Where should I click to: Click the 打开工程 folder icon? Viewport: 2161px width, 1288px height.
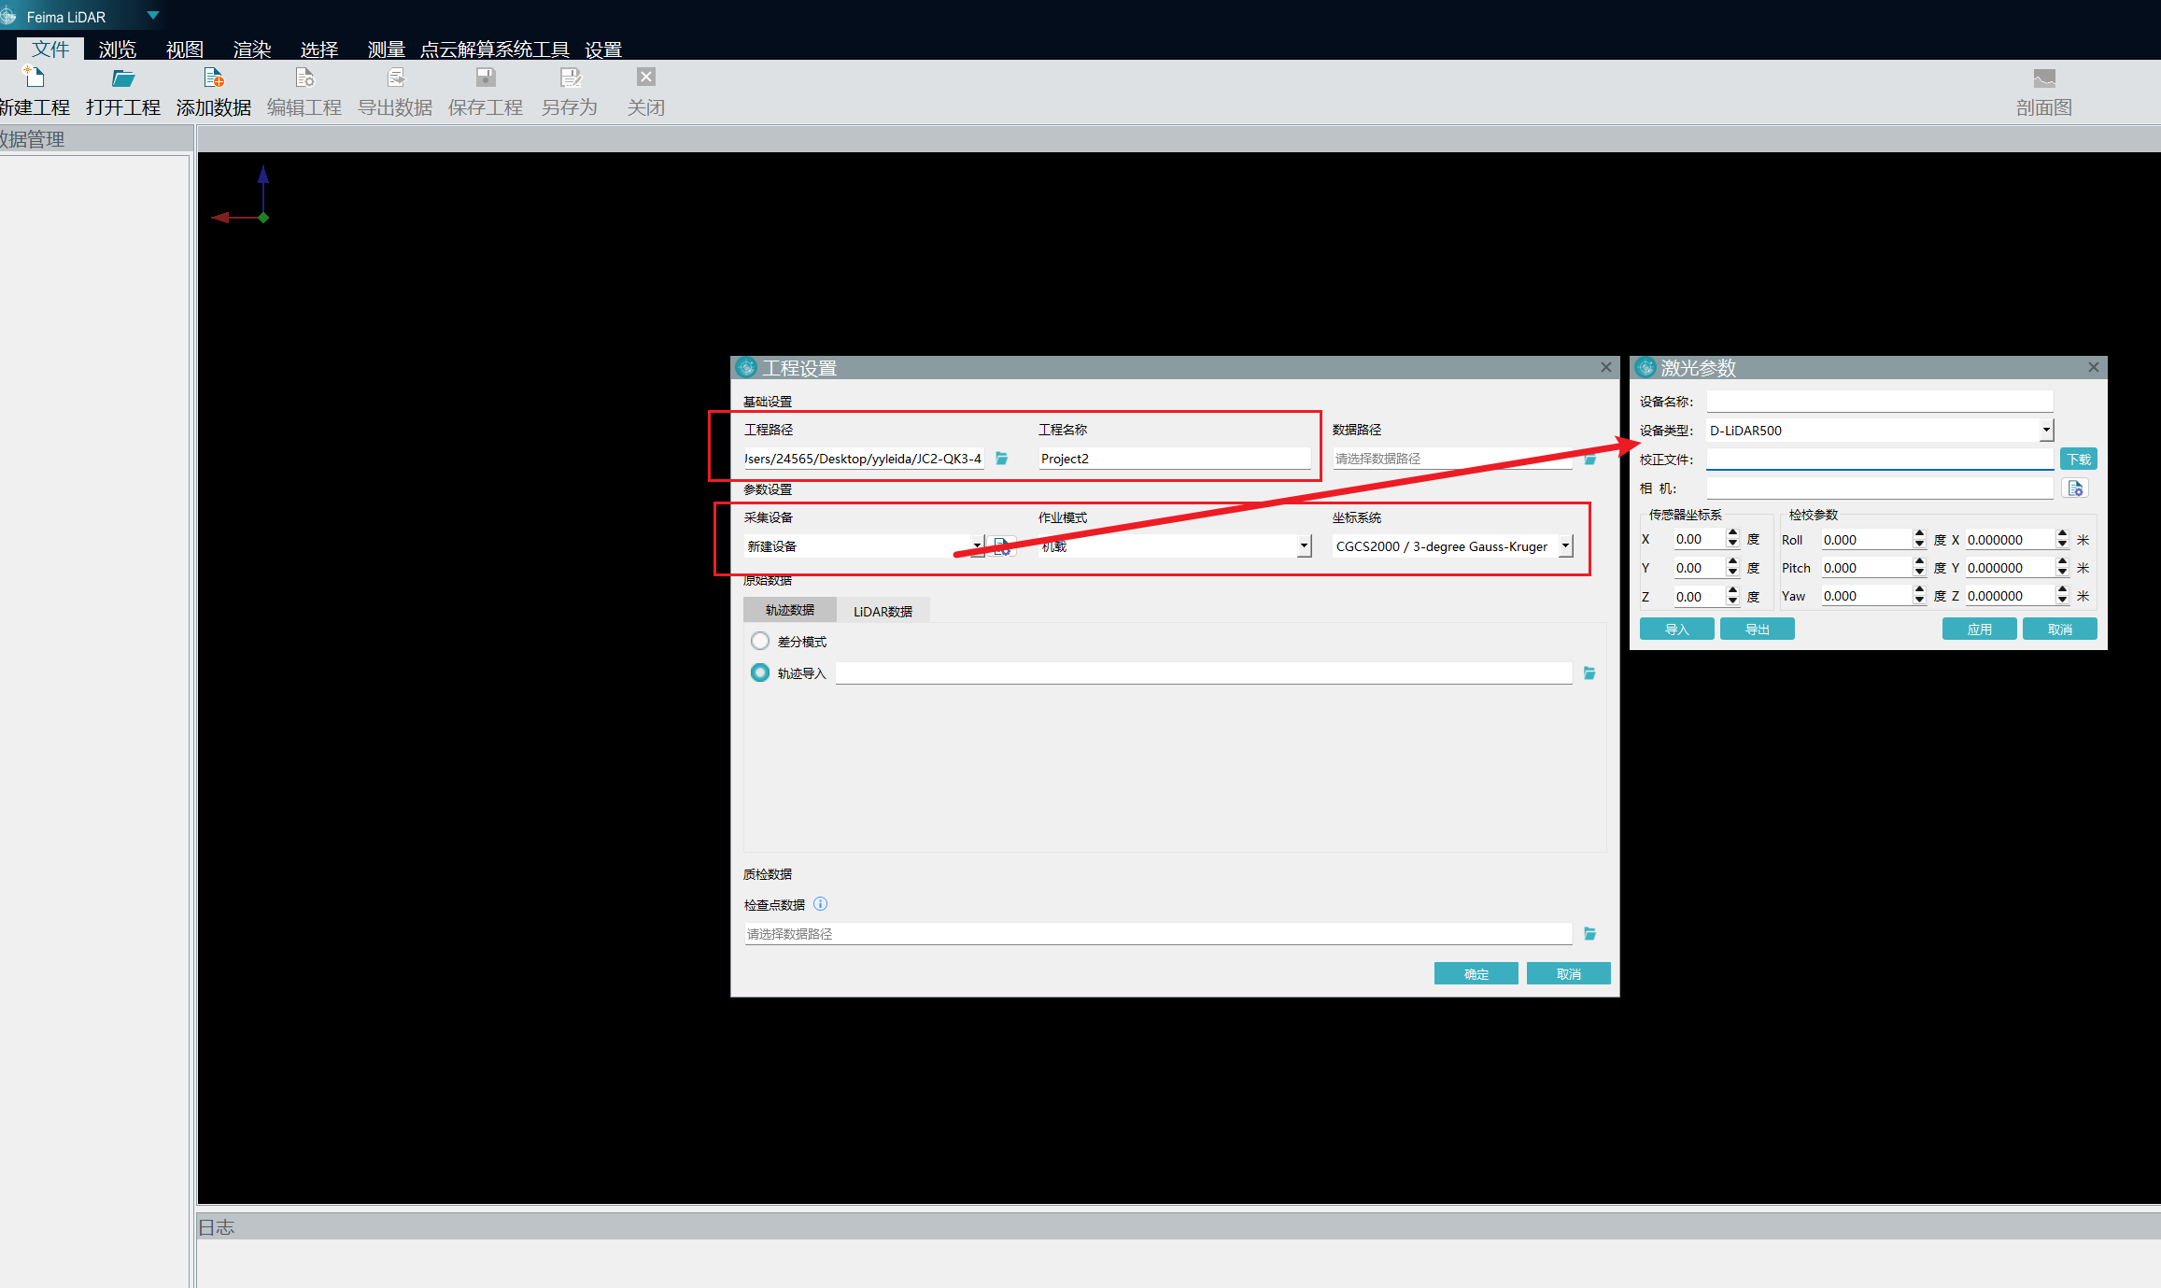[x=123, y=78]
